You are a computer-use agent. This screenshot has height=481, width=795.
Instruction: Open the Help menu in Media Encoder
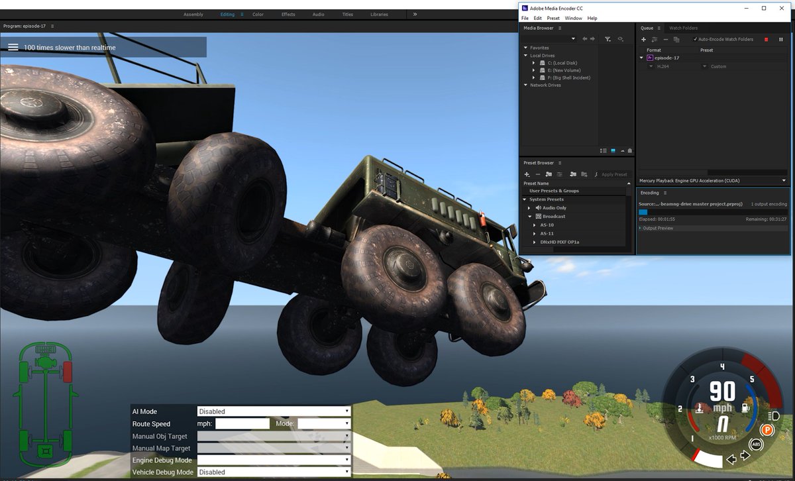(x=592, y=18)
